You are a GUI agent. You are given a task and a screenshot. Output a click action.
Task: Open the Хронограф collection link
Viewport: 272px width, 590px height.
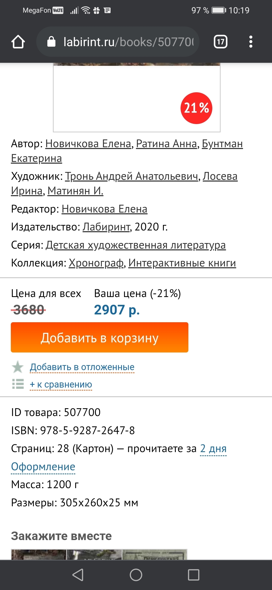(96, 263)
